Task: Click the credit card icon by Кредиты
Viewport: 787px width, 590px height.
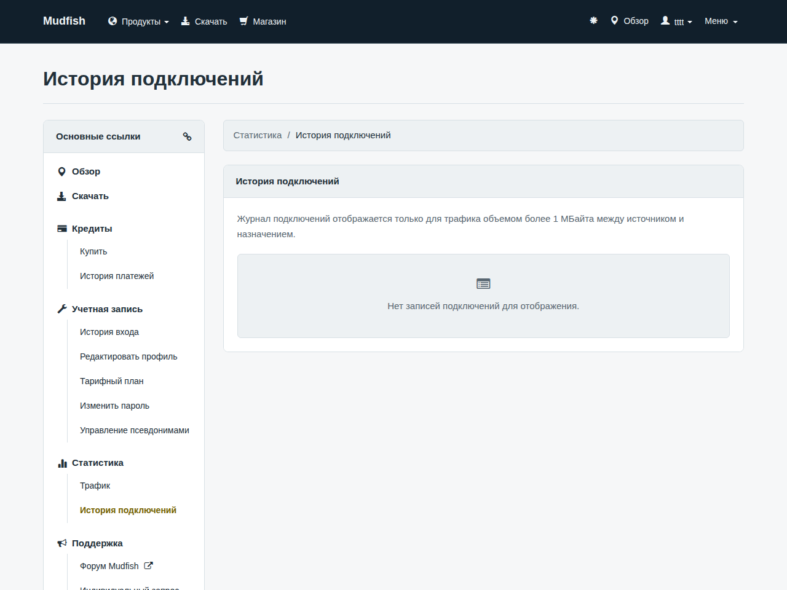Action: pyautogui.click(x=62, y=229)
